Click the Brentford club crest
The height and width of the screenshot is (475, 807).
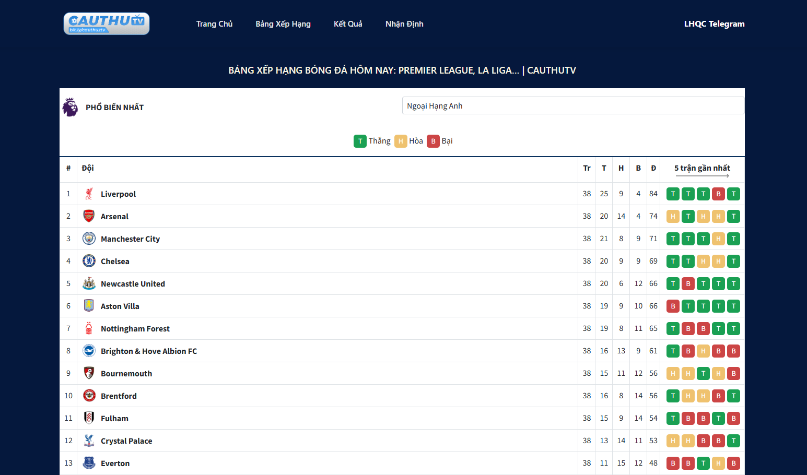tap(89, 396)
